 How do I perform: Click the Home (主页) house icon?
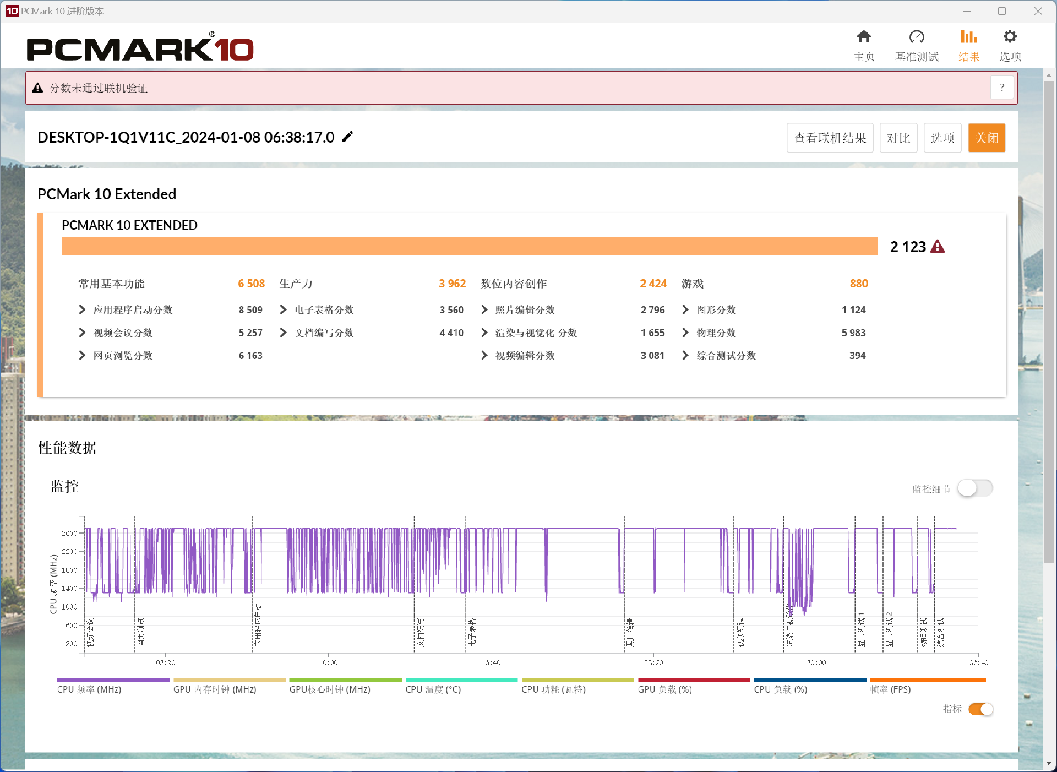[864, 37]
